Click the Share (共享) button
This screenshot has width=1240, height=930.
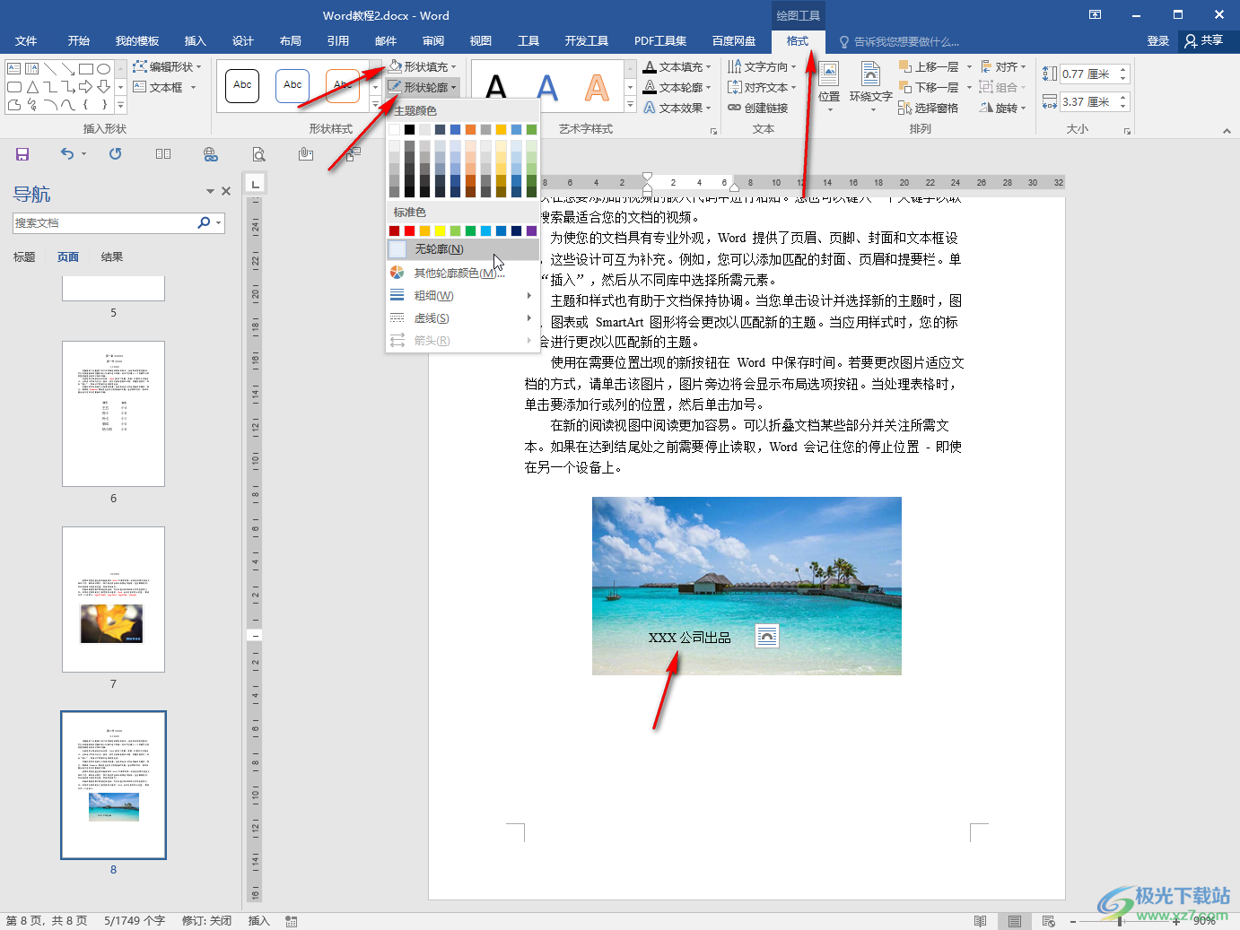tap(1204, 40)
